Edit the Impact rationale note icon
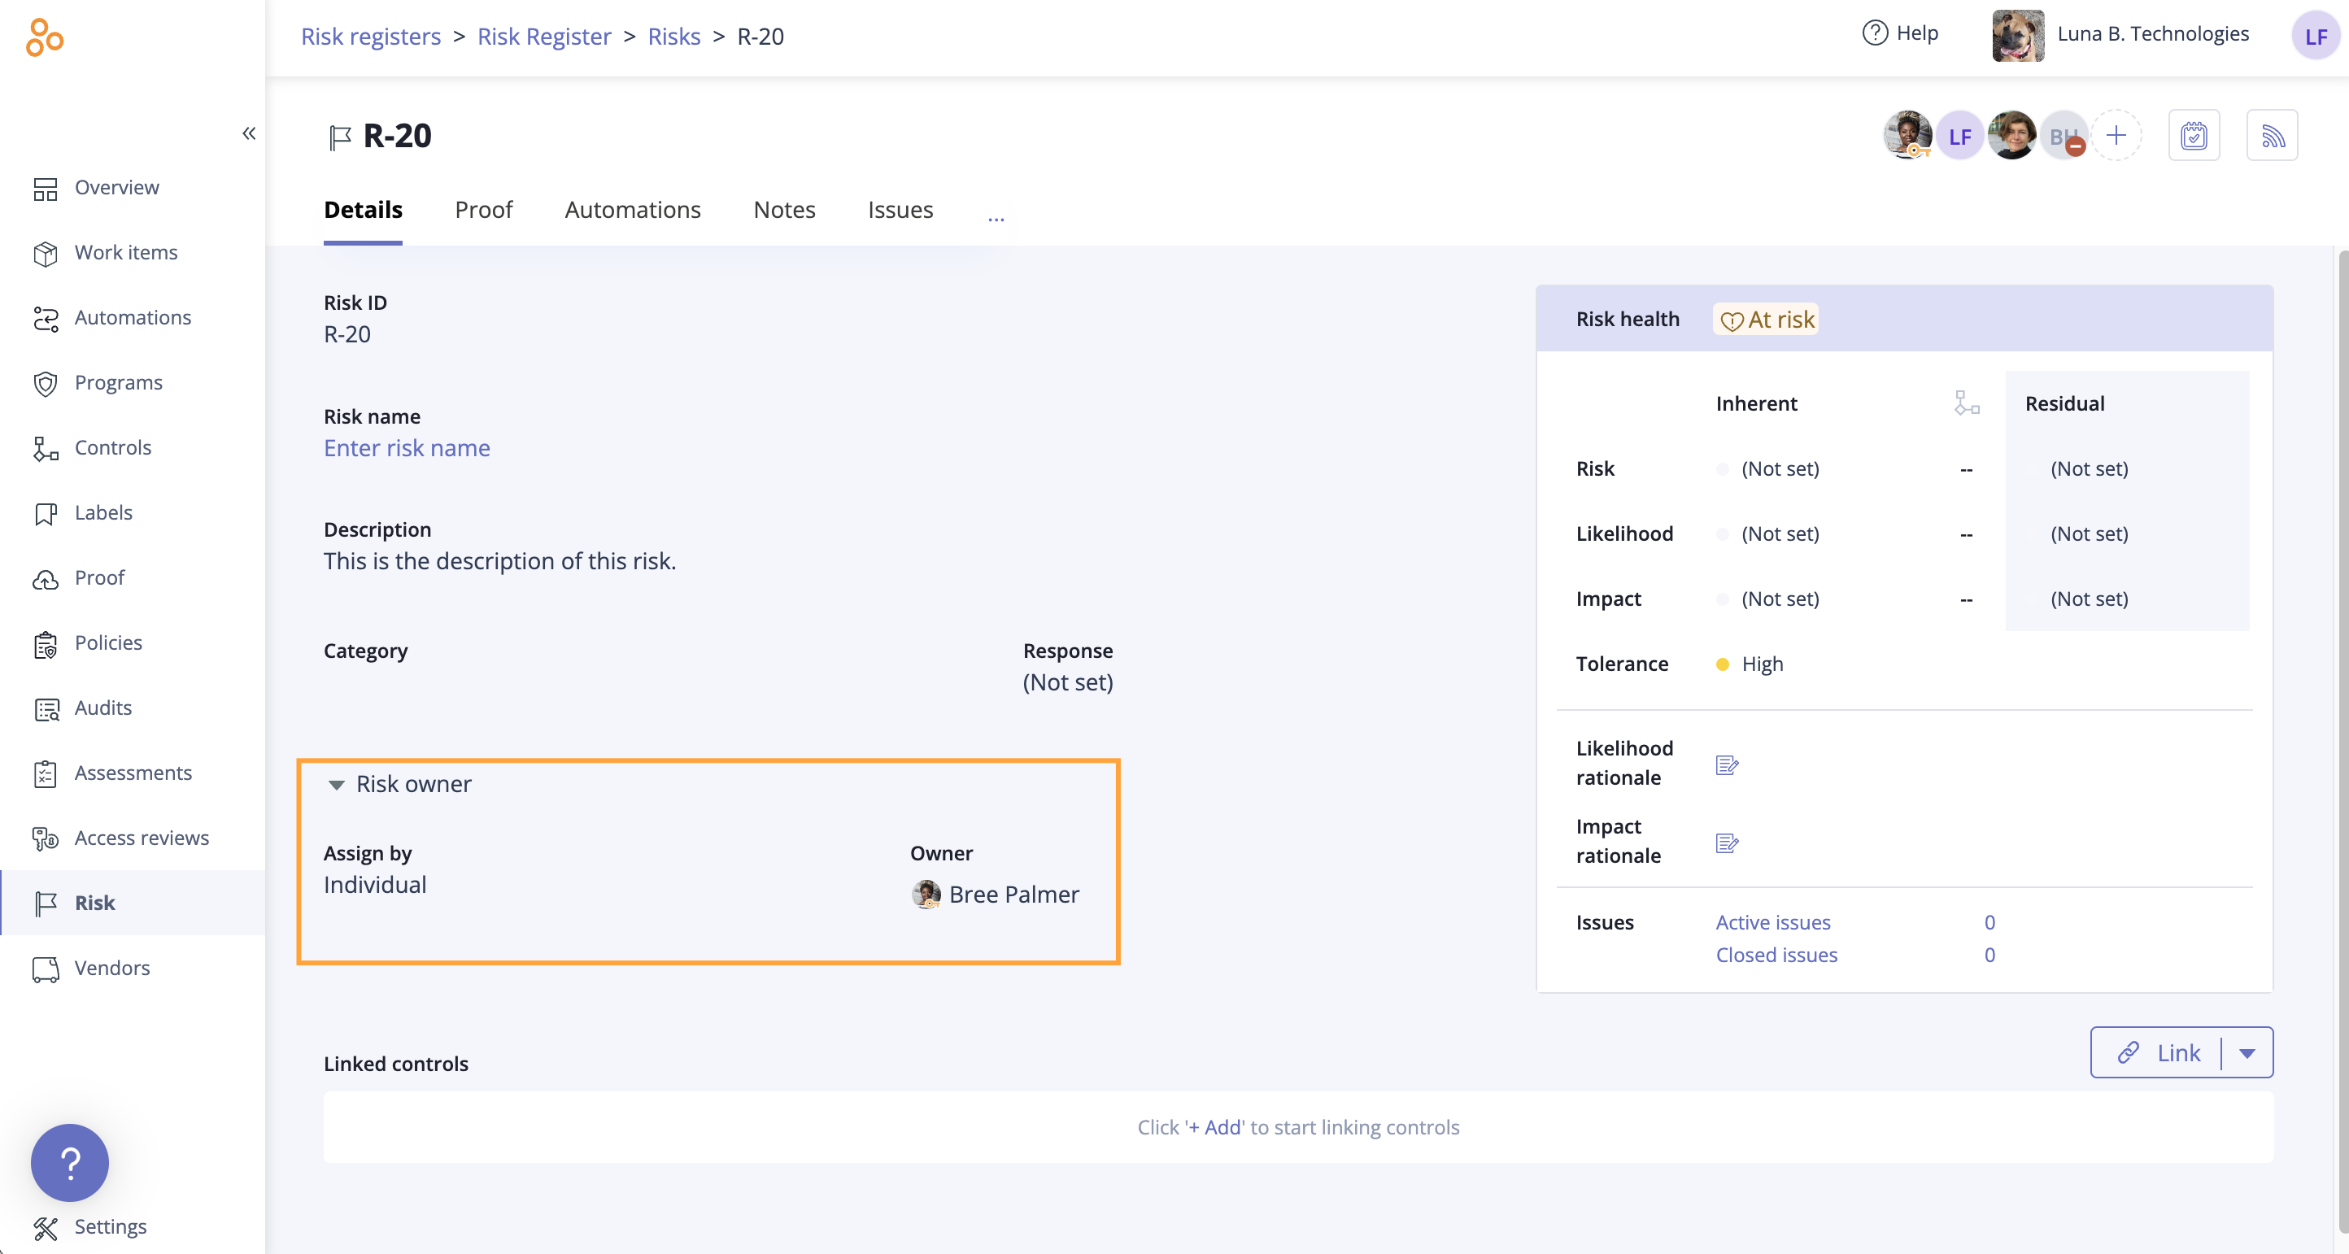 tap(1726, 842)
